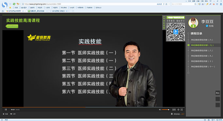223x121 pixels.
Task: Open 神经障碍课程讲解（九）lesson
Action: (202, 56)
